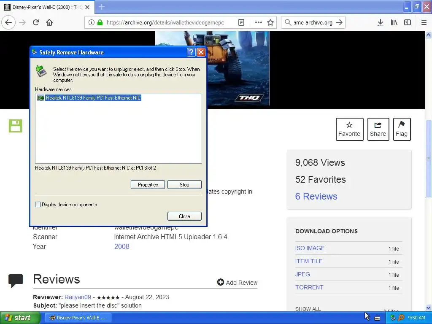Download the JPEG file

click(x=302, y=274)
